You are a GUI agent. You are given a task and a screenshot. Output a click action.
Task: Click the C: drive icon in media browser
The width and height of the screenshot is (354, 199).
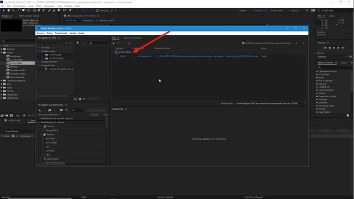46,55
